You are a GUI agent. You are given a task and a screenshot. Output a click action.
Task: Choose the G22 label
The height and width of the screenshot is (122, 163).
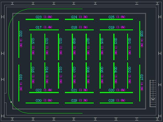39,90
